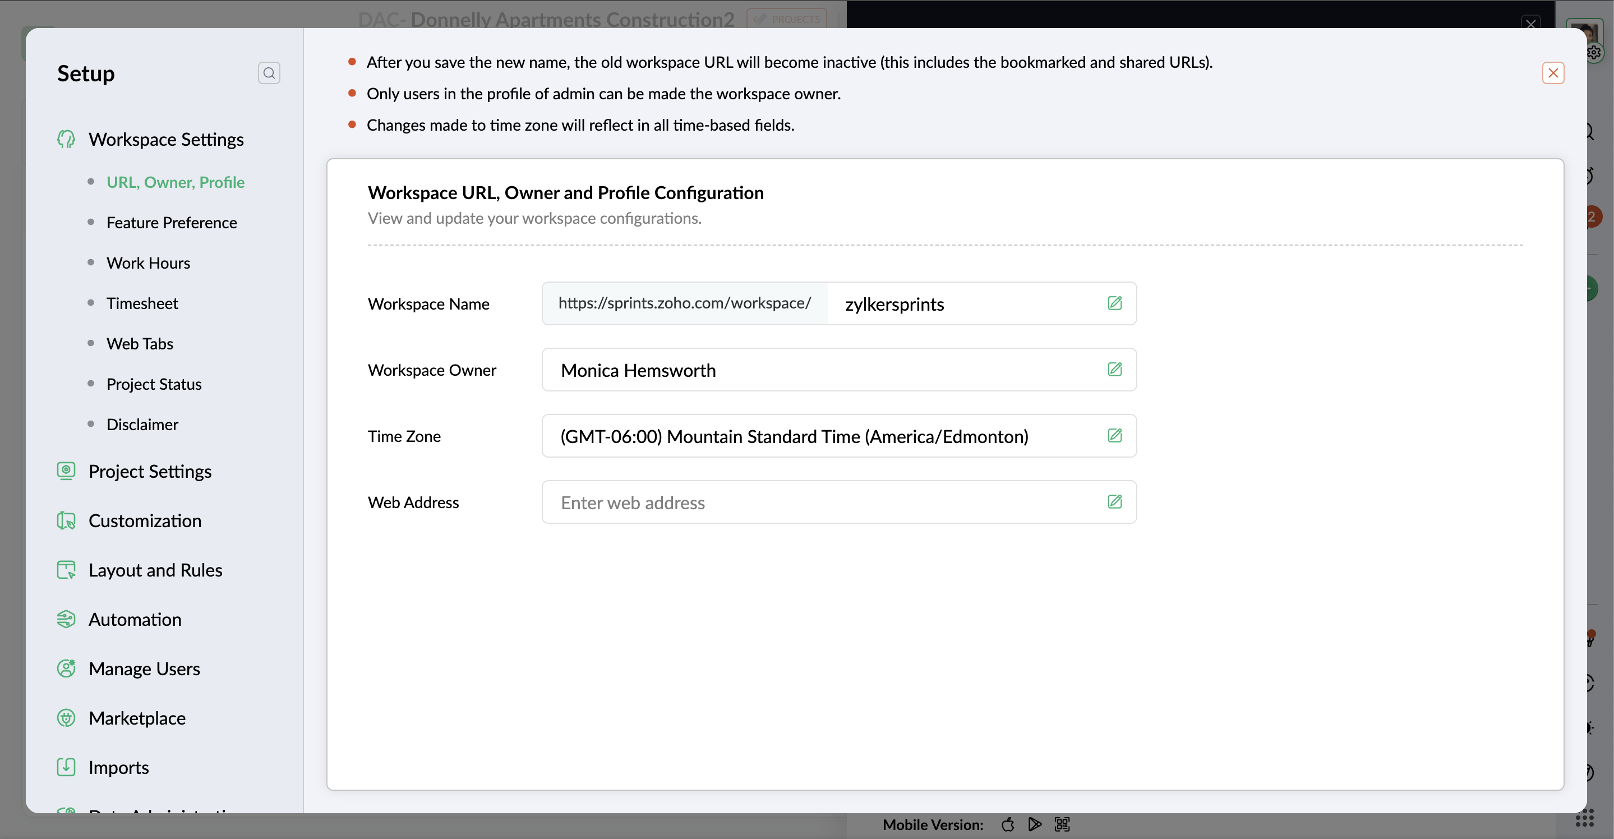Image resolution: width=1614 pixels, height=839 pixels.
Task: Click the https://sprints.zoho.com/workspace/ URL prefix
Action: click(685, 303)
